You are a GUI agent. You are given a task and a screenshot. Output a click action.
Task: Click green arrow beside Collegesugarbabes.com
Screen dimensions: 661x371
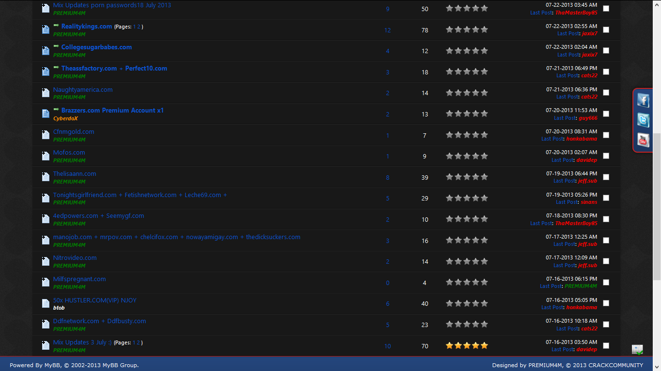click(56, 46)
